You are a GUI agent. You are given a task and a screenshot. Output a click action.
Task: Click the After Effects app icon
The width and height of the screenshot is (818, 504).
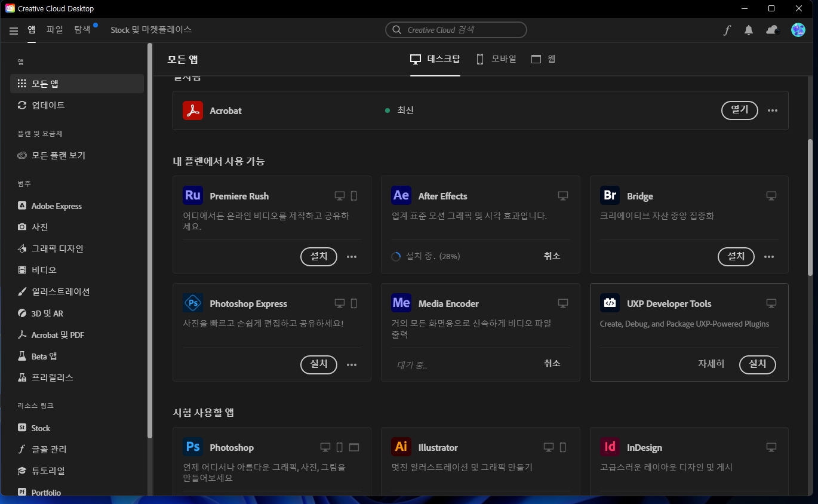(x=401, y=196)
